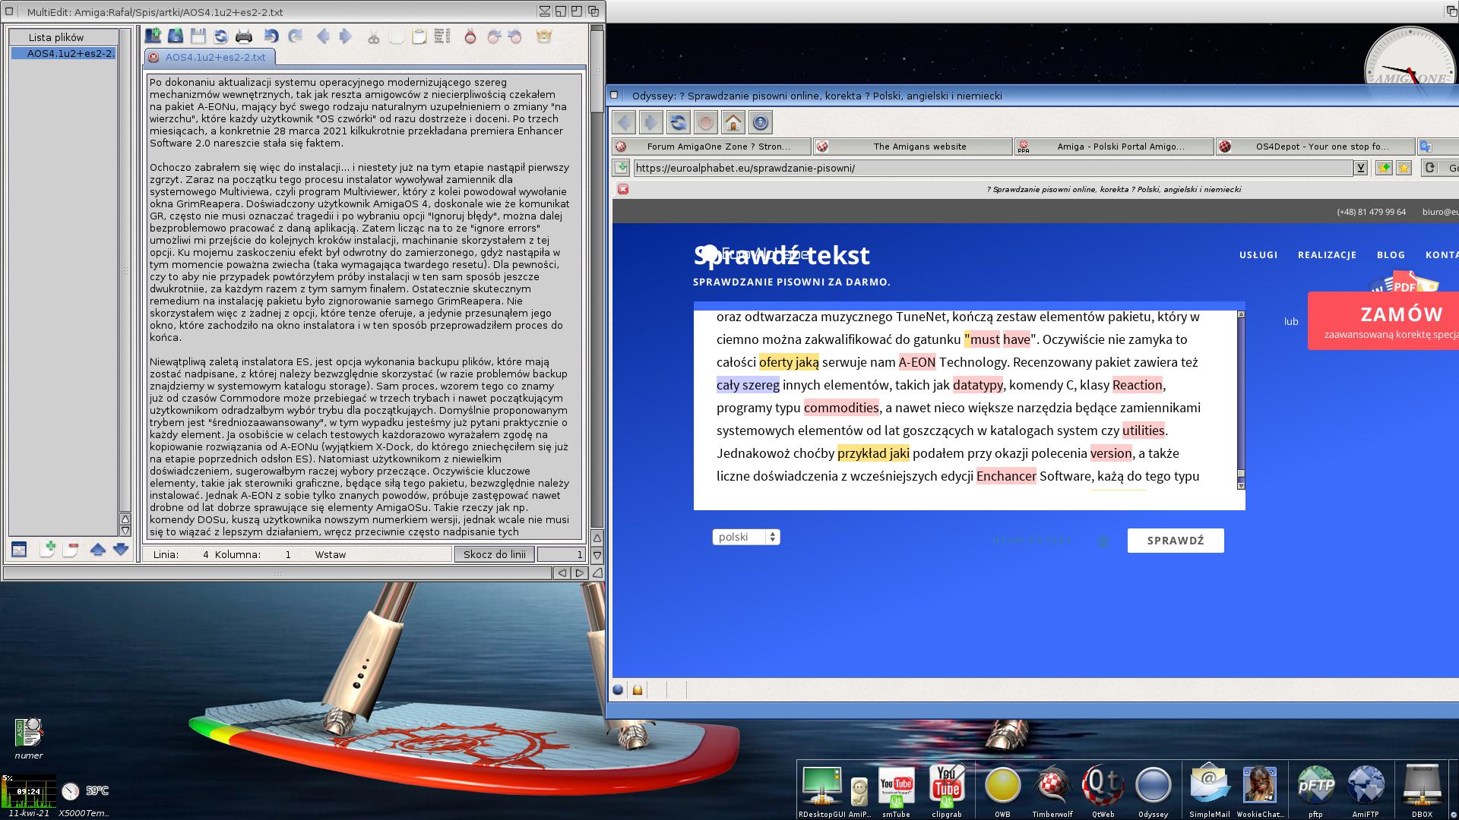This screenshot has width=1459, height=820.
Task: Click the line number field beside Skocz do linii
Action: point(561,554)
